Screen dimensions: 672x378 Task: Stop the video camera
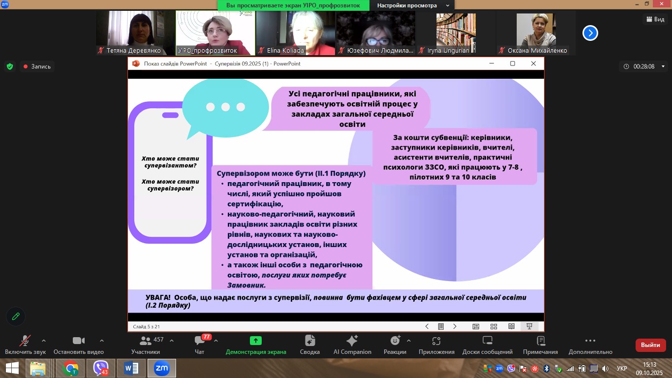79,345
